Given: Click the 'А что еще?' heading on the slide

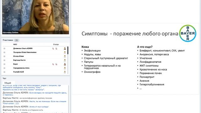Looking at the screenshot, I should click(x=145, y=47).
